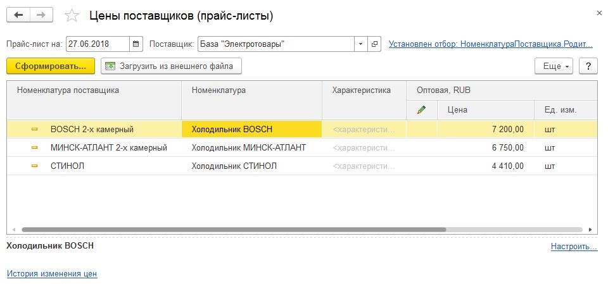This screenshot has height=284, width=608.
Task: Open История изменения цен link
Action: [x=52, y=273]
